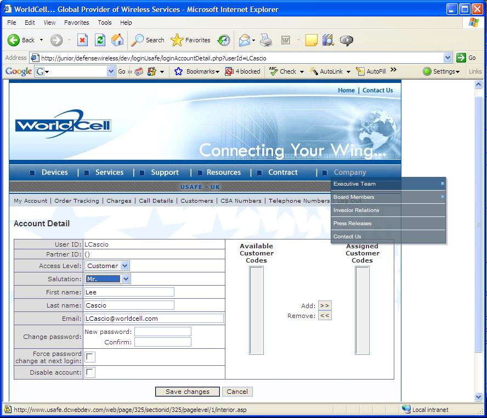Go to the browser Home page icon
Screen dimensions: 487x418
click(x=117, y=40)
